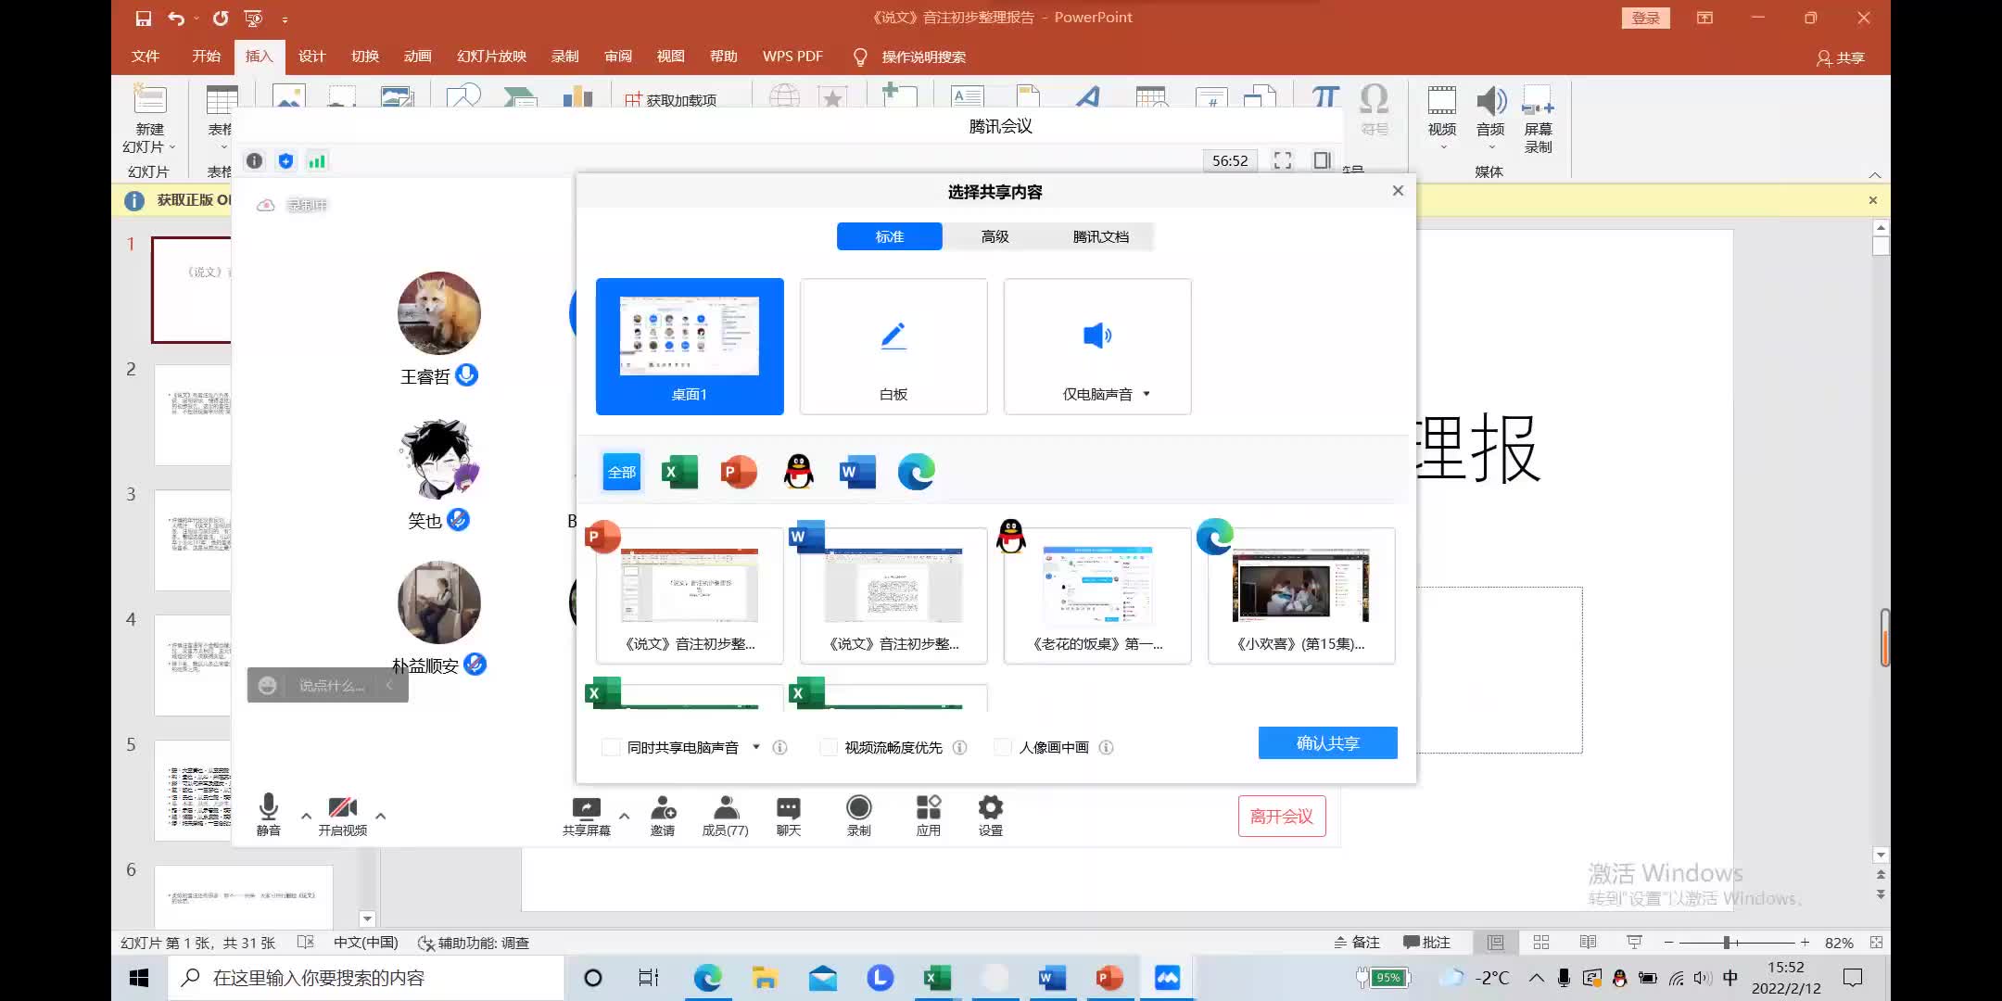Expand the video options arrow beside 开启视频
Viewport: 2002px width, 1001px height.
[380, 816]
